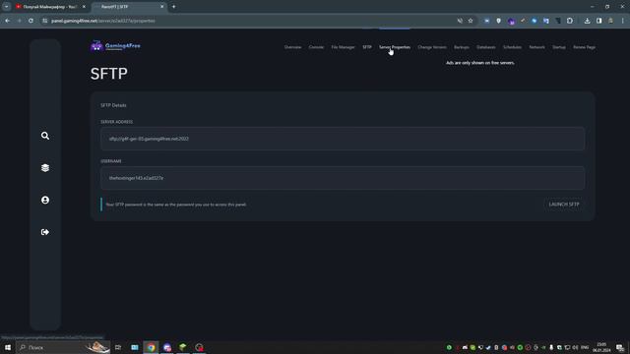Click the Gaming4Free logo
This screenshot has width=630, height=354.
pos(115,46)
